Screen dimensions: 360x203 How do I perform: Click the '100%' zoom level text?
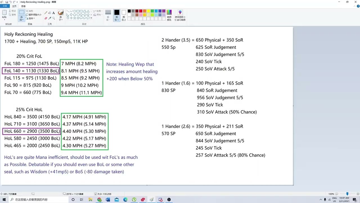click(x=331, y=194)
